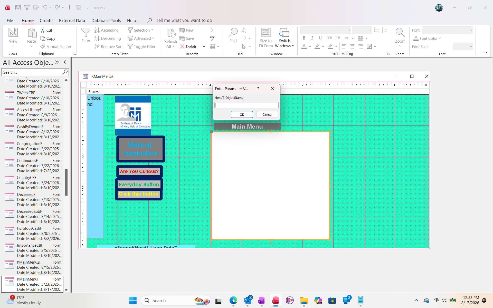Click the Undo arrow icon
The image size is (493, 308).
coord(45,8)
